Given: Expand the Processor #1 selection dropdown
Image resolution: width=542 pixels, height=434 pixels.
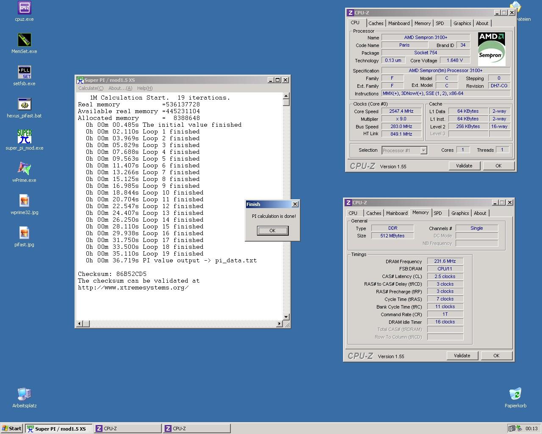Looking at the screenshot, I should 423,150.
